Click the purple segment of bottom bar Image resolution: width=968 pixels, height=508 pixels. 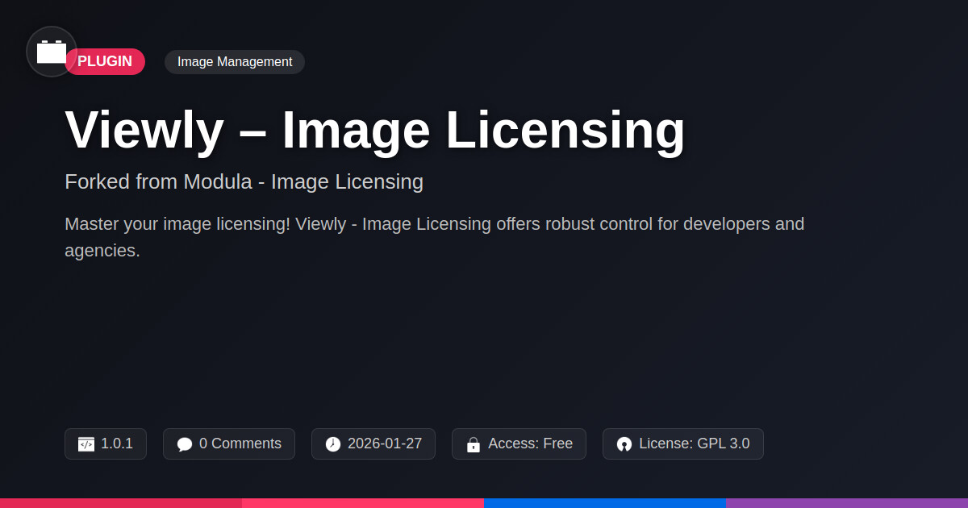(x=847, y=502)
